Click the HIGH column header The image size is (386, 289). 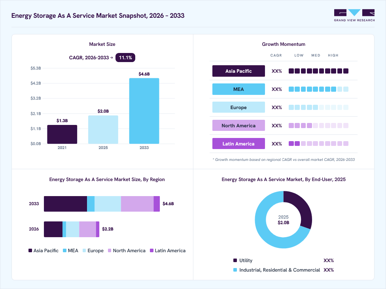click(333, 55)
